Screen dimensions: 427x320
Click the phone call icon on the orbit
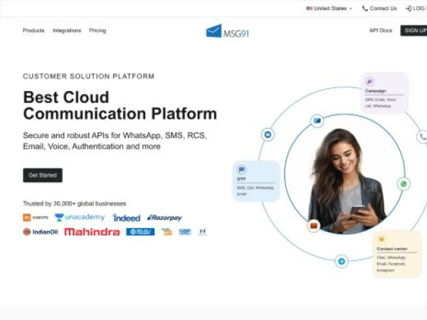point(422,137)
